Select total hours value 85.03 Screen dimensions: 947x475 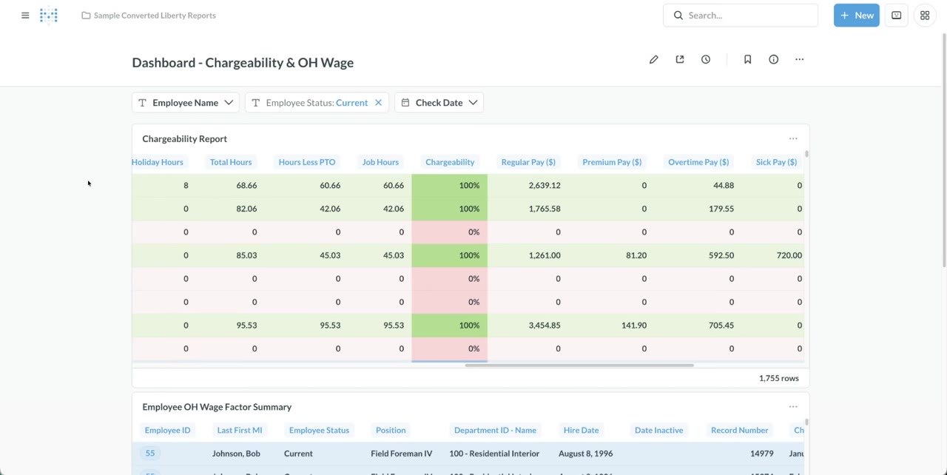coord(246,255)
